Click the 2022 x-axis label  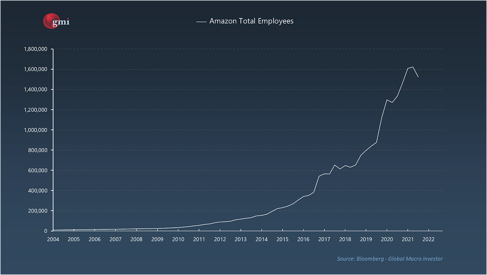click(x=428, y=239)
